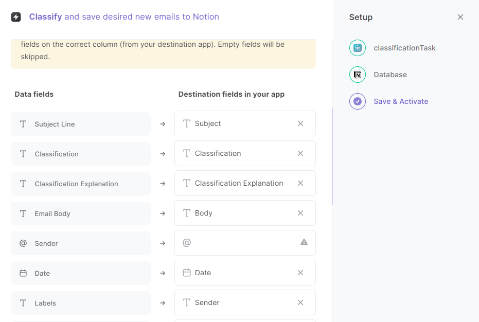Clear the Date destination field mapping
Screen dimensions: 479x322
300,273
